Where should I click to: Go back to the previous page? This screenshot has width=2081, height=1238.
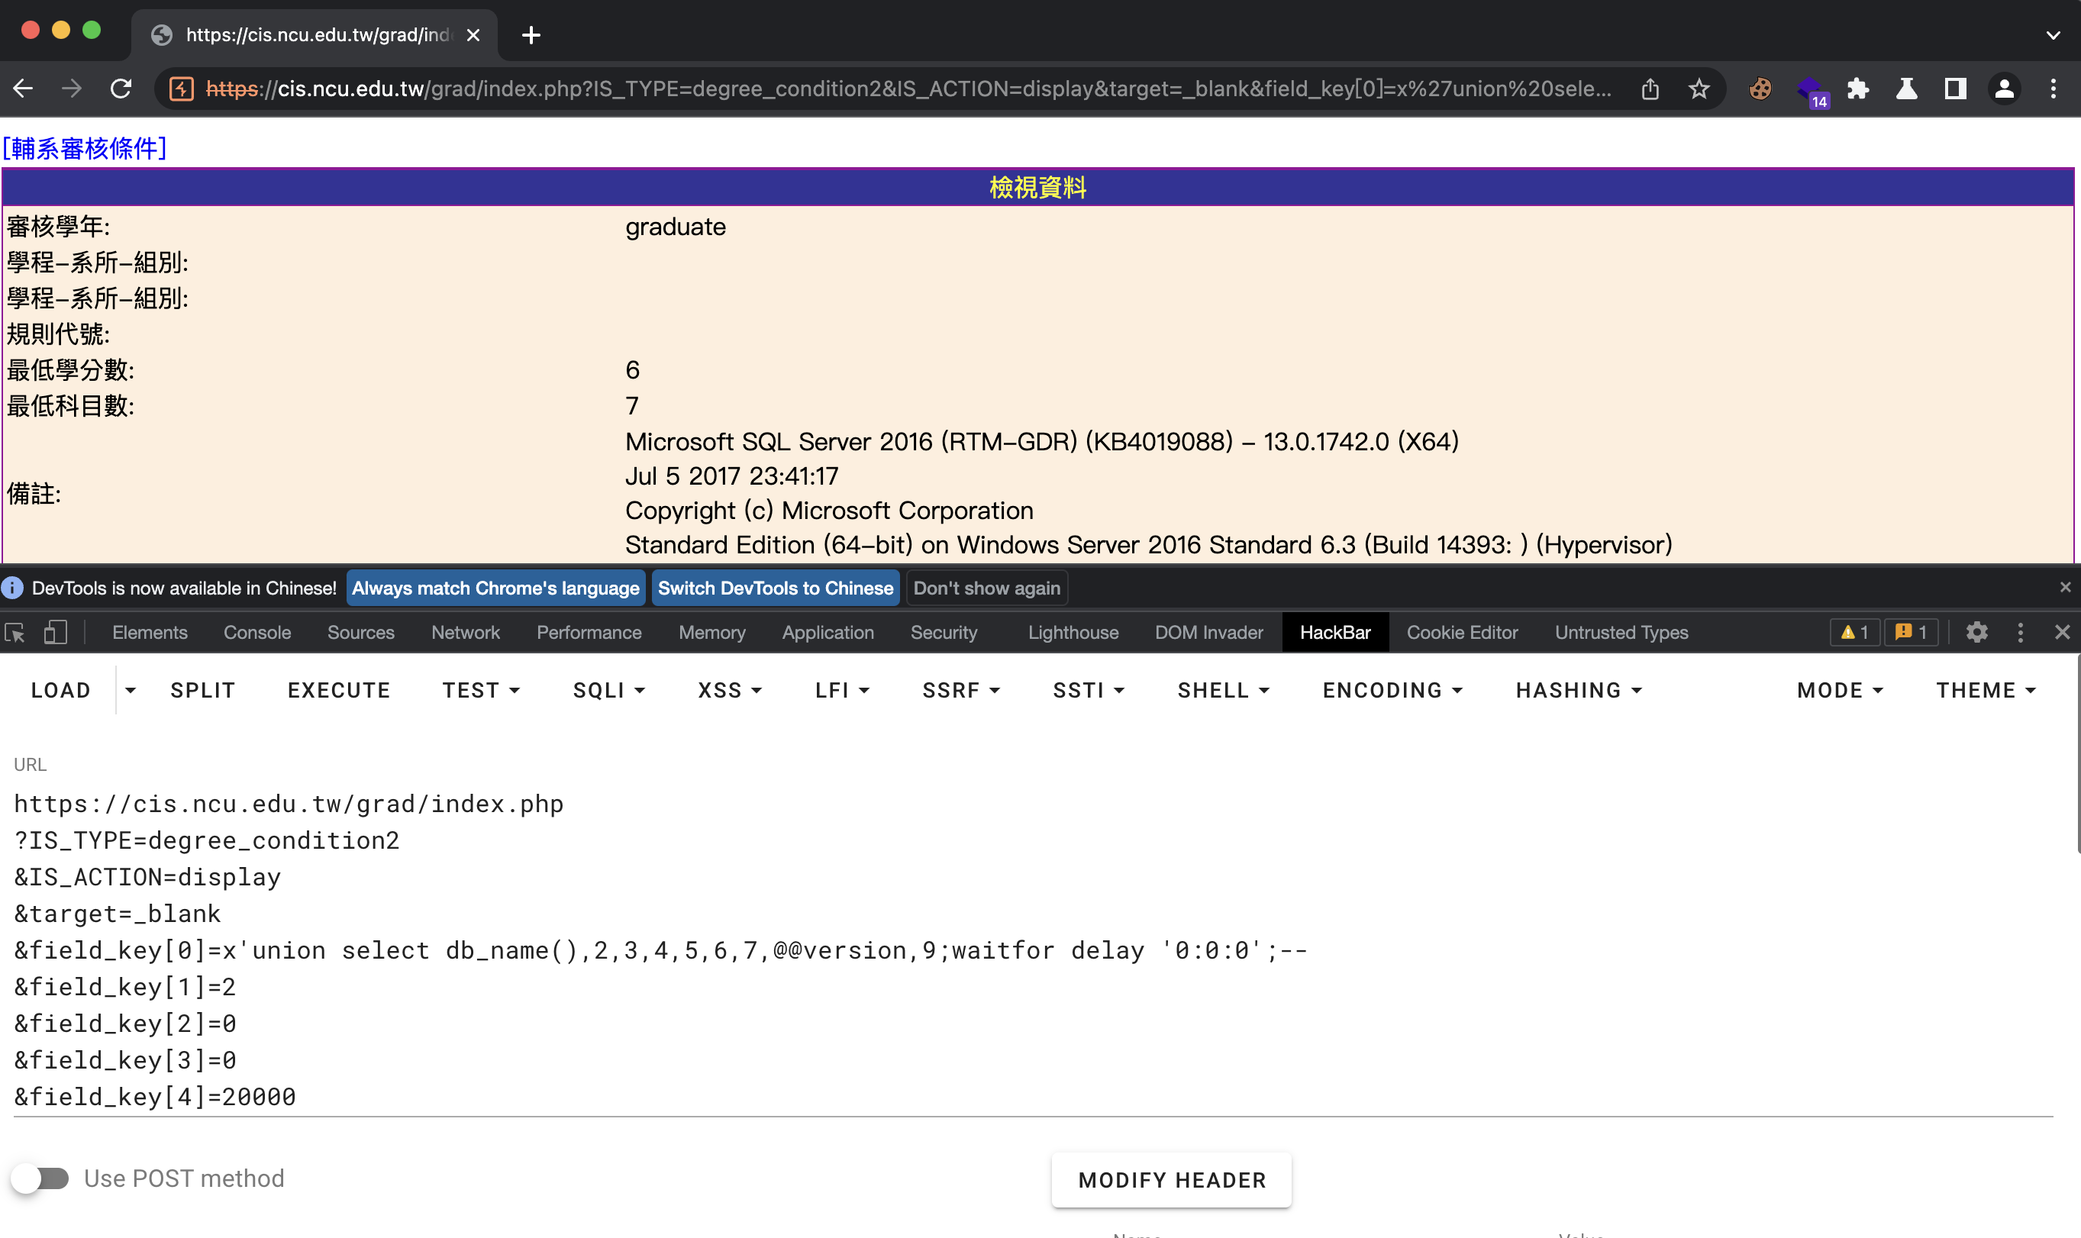[24, 89]
